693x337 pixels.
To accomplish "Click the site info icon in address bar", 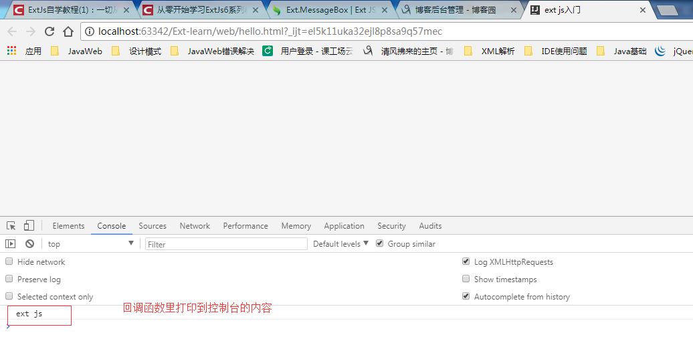I will click(90, 31).
